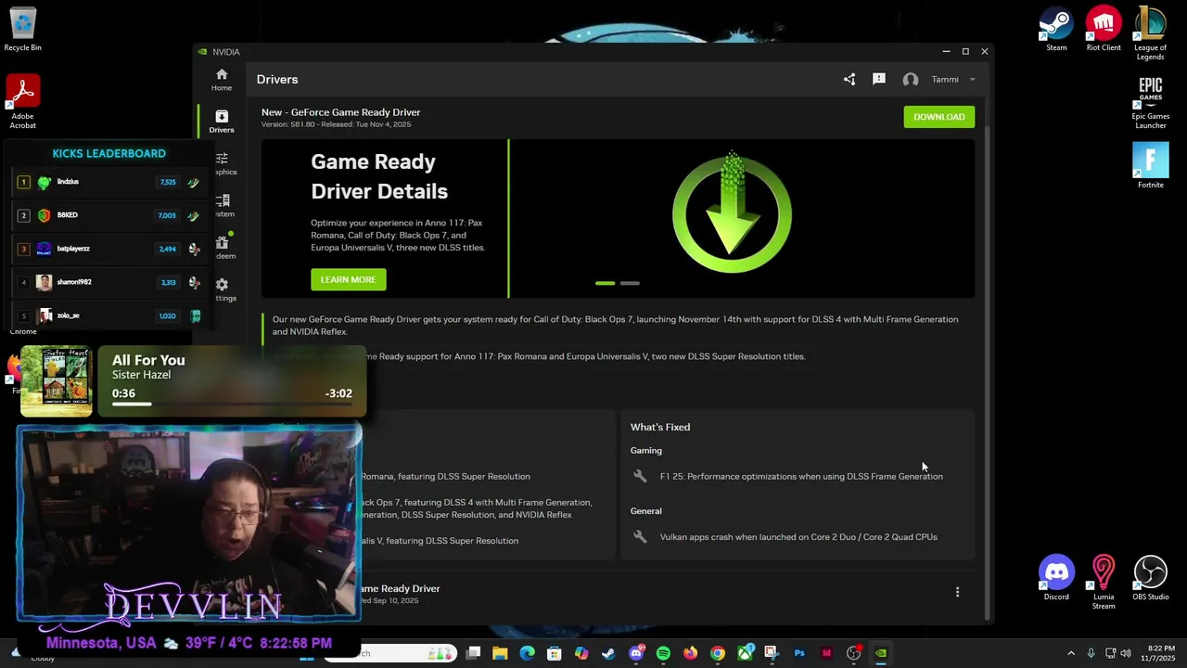
Task: Click the song progress bar in music widget
Action: coord(232,404)
